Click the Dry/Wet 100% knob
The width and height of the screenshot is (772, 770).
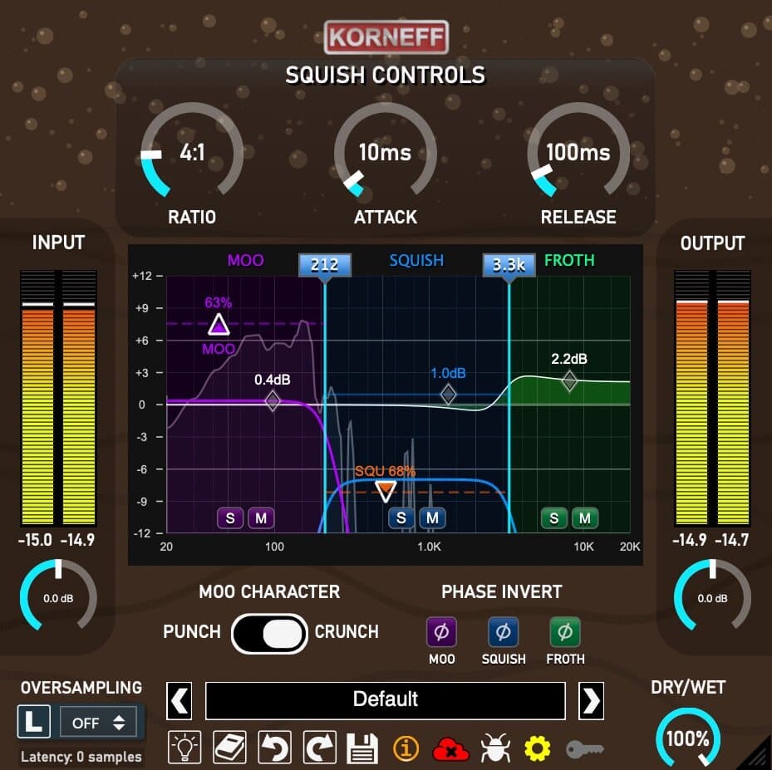tap(687, 738)
